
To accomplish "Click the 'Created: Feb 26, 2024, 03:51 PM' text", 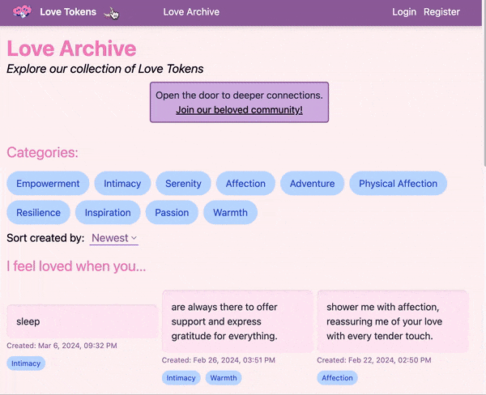I will (219, 360).
